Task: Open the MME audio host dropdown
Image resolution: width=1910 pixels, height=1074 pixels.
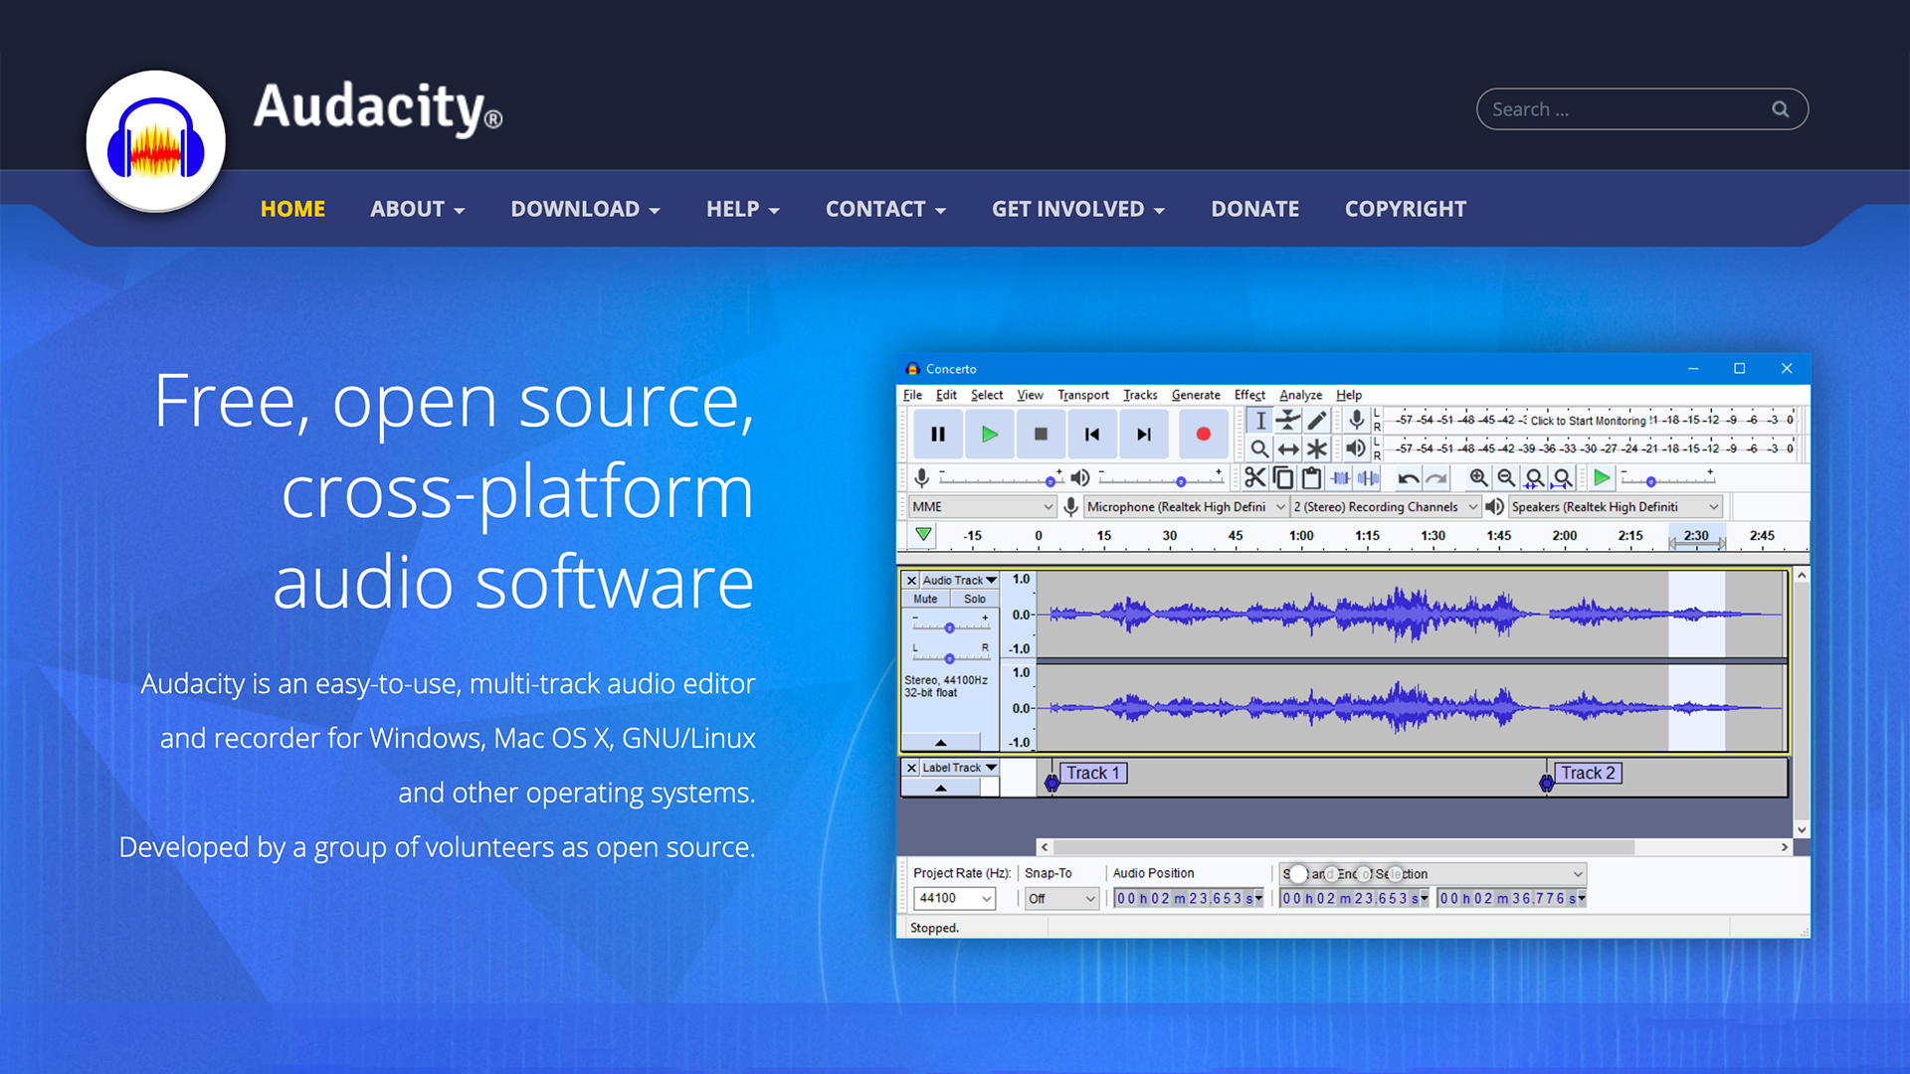Action: pyautogui.click(x=981, y=507)
